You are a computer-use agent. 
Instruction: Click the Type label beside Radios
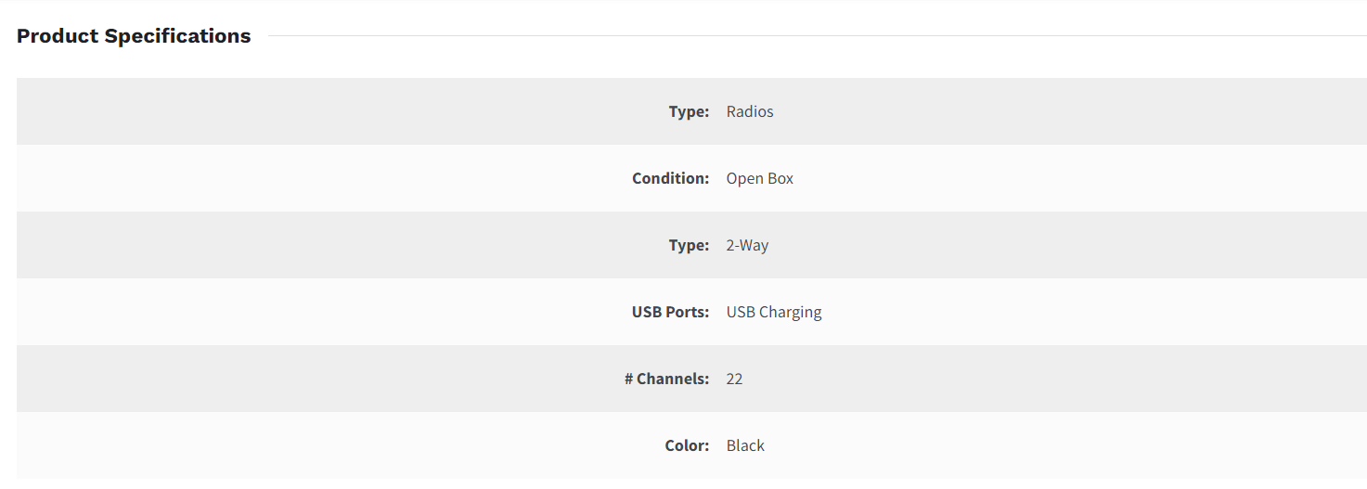689,111
